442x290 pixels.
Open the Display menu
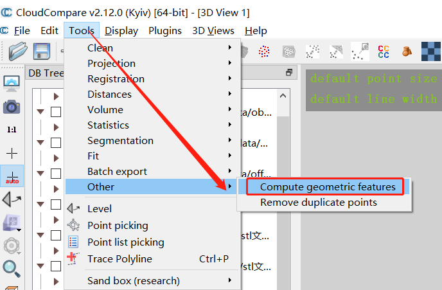[x=121, y=30]
